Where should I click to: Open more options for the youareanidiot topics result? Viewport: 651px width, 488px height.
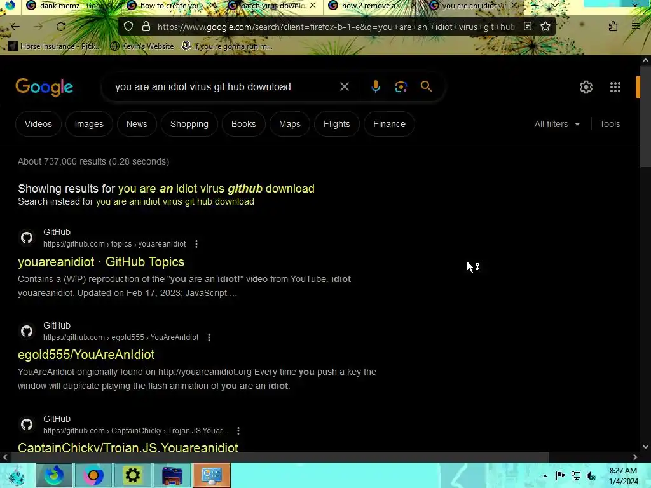(x=196, y=244)
